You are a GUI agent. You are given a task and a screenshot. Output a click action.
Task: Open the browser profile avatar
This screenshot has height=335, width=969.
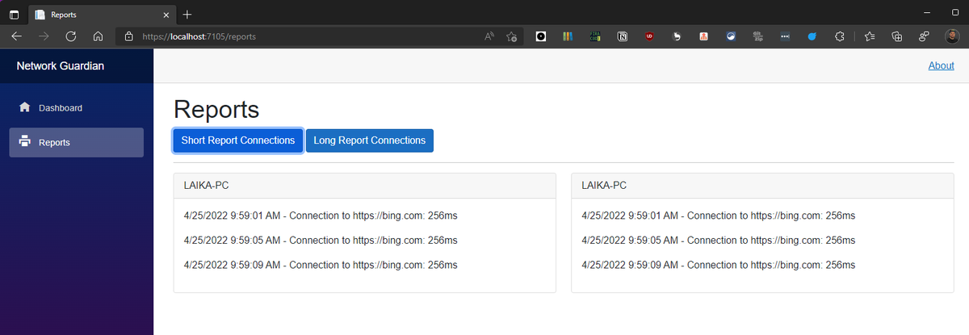952,36
